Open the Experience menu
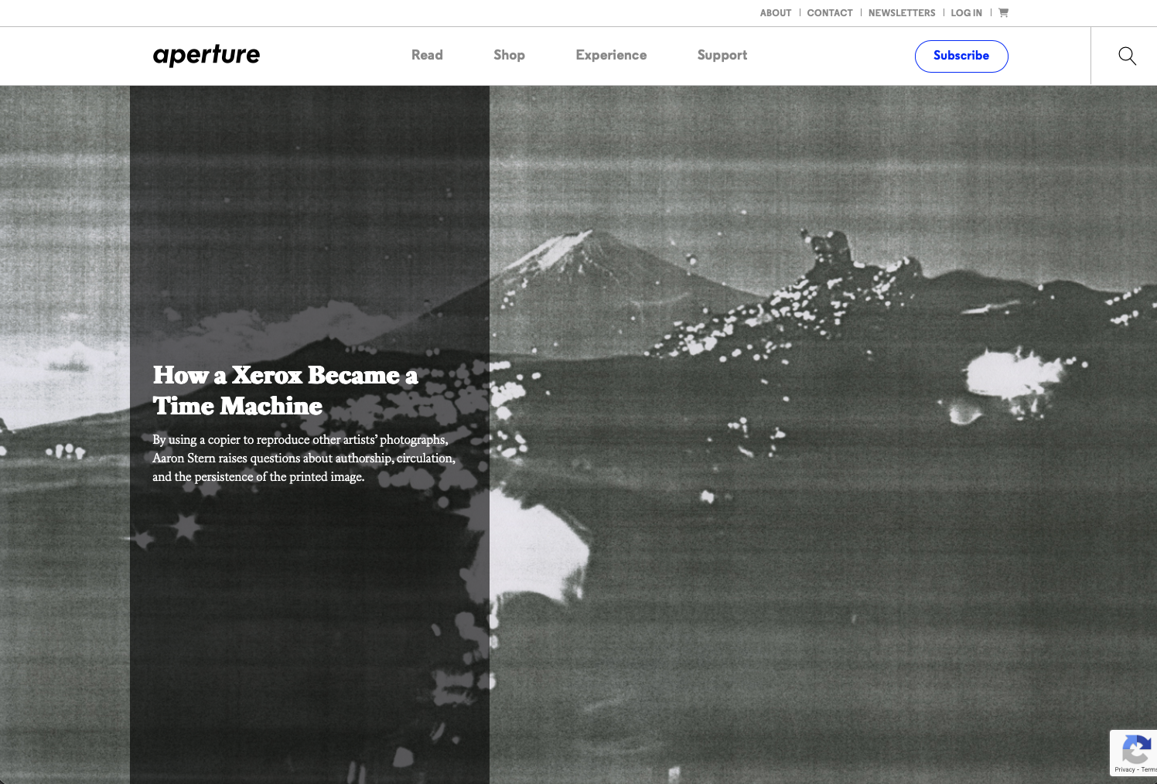Screen dimensions: 1157x784 coord(611,55)
